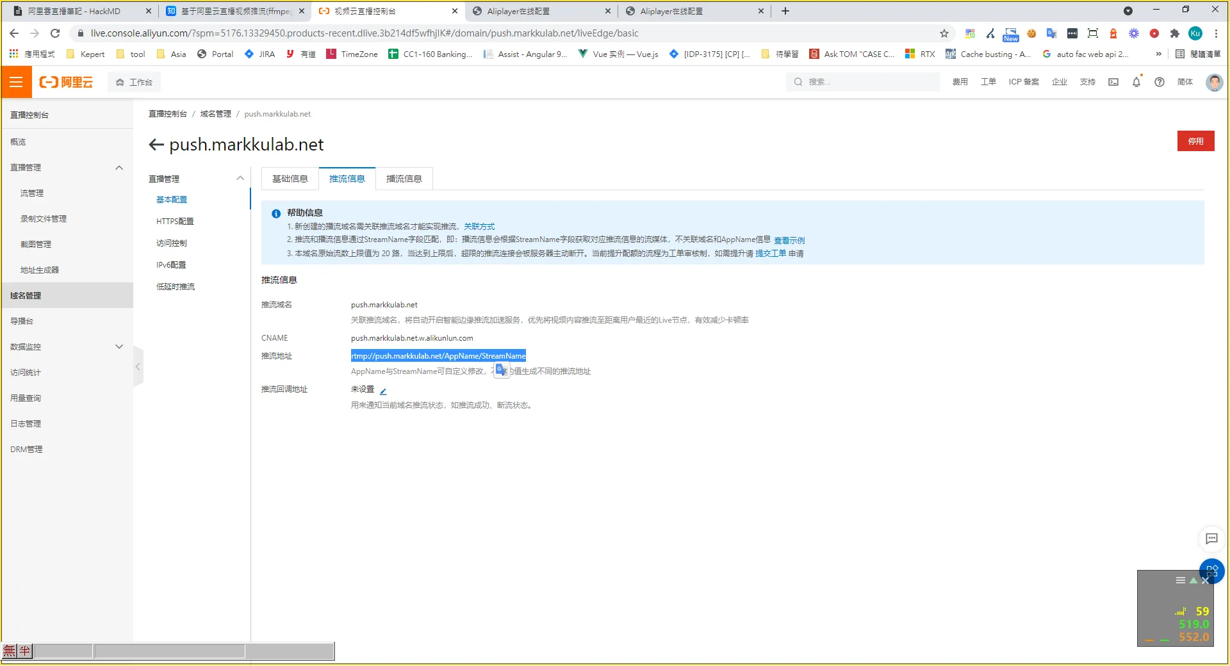Viewport: 1230px width, 666px height.
Task: Open the help question mark icon
Action: 1159,82
